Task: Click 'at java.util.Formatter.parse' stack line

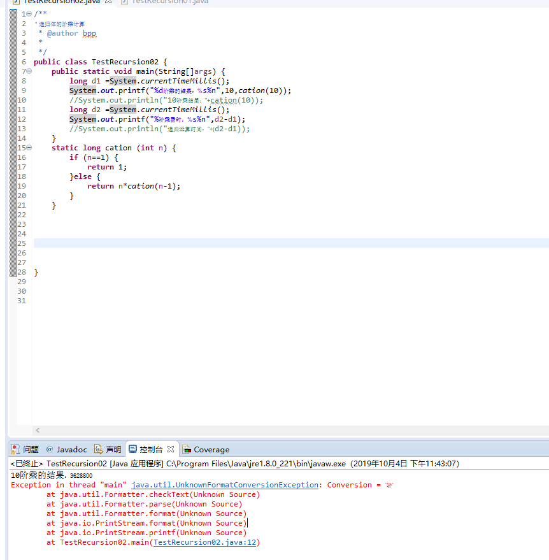Action: coord(144,504)
